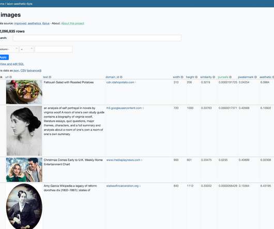Sort by the domain_id column header

[x=112, y=77]
